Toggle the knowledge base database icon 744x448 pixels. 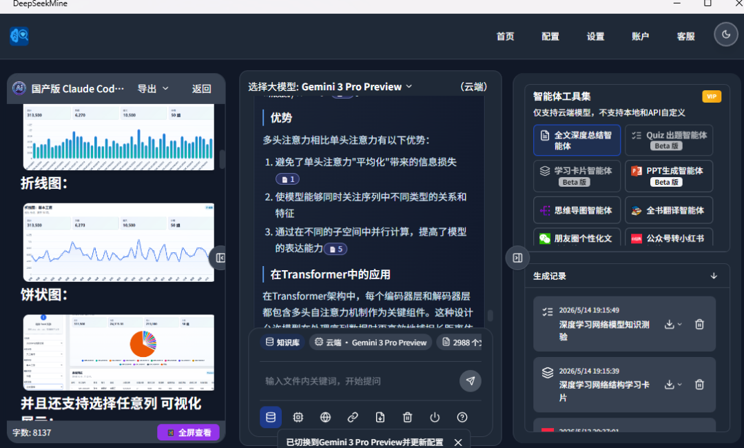(x=271, y=417)
